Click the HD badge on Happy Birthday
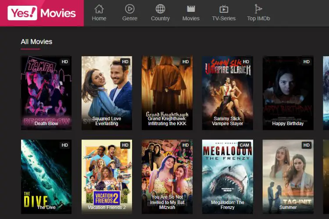329x219 pixels. pos(306,62)
